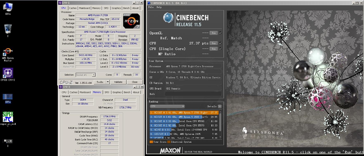This screenshot has width=364, height=156.
Task: Toggle the CPU (Single Core) test checkbox
Action: tap(220, 49)
